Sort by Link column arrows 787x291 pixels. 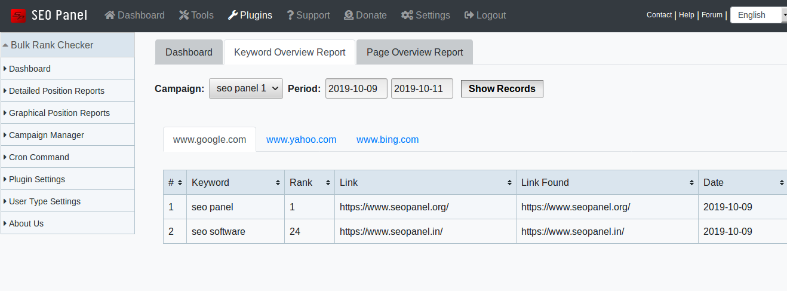[x=510, y=183]
